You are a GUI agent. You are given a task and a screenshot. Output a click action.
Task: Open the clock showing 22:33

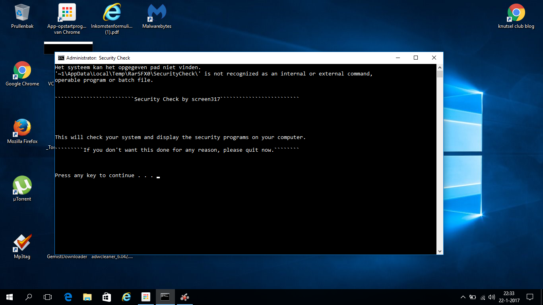[x=509, y=297]
